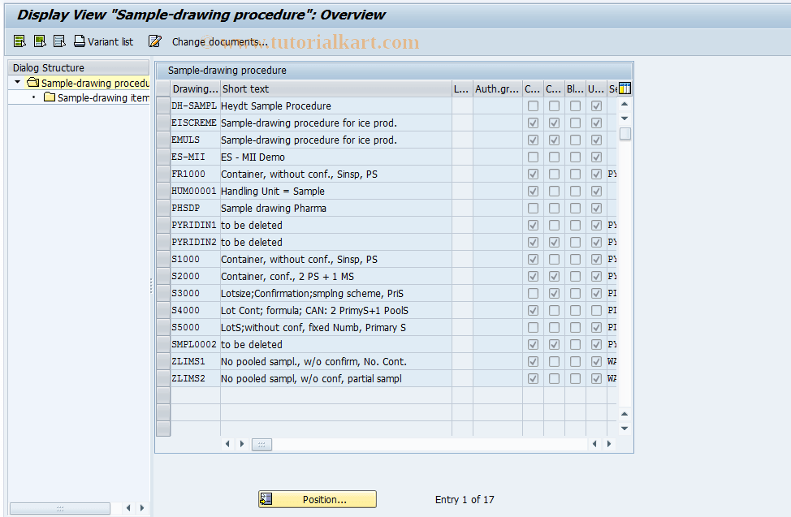Screen dimensions: 791x517
Task: Click the third list display icon on the toolbar
Action: 58,41
